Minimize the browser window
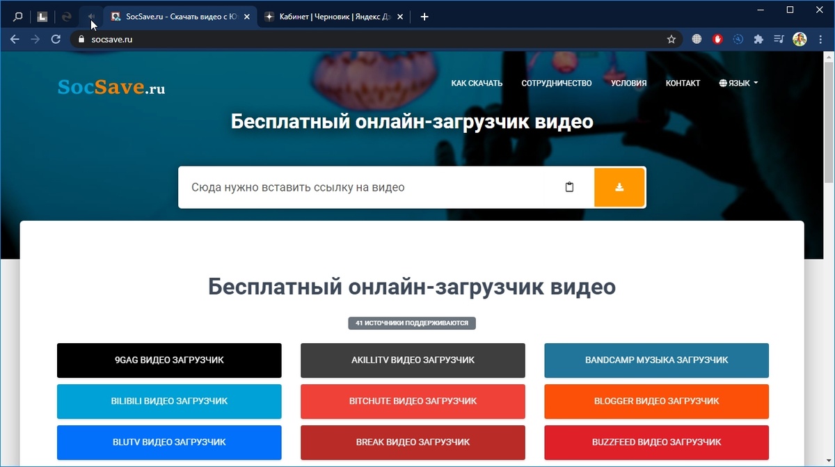This screenshot has width=835, height=467. pyautogui.click(x=759, y=10)
